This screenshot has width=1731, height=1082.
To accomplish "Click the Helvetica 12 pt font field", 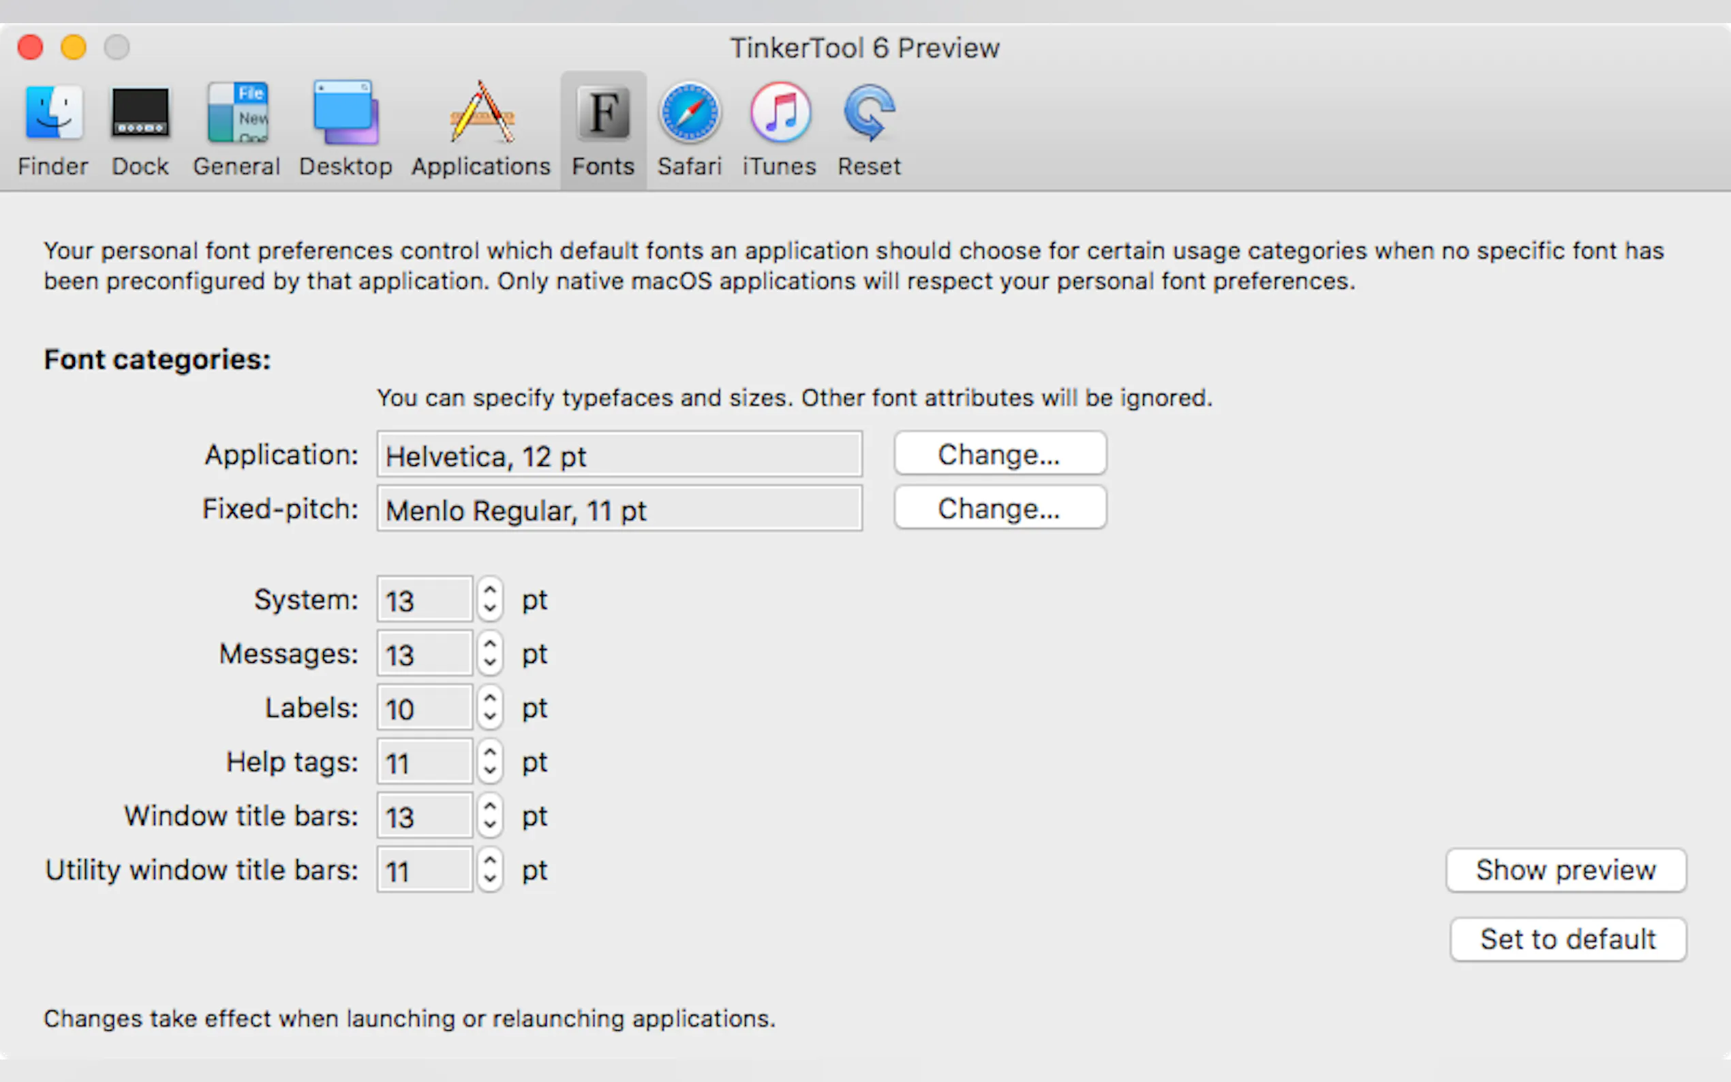I will pyautogui.click(x=619, y=455).
